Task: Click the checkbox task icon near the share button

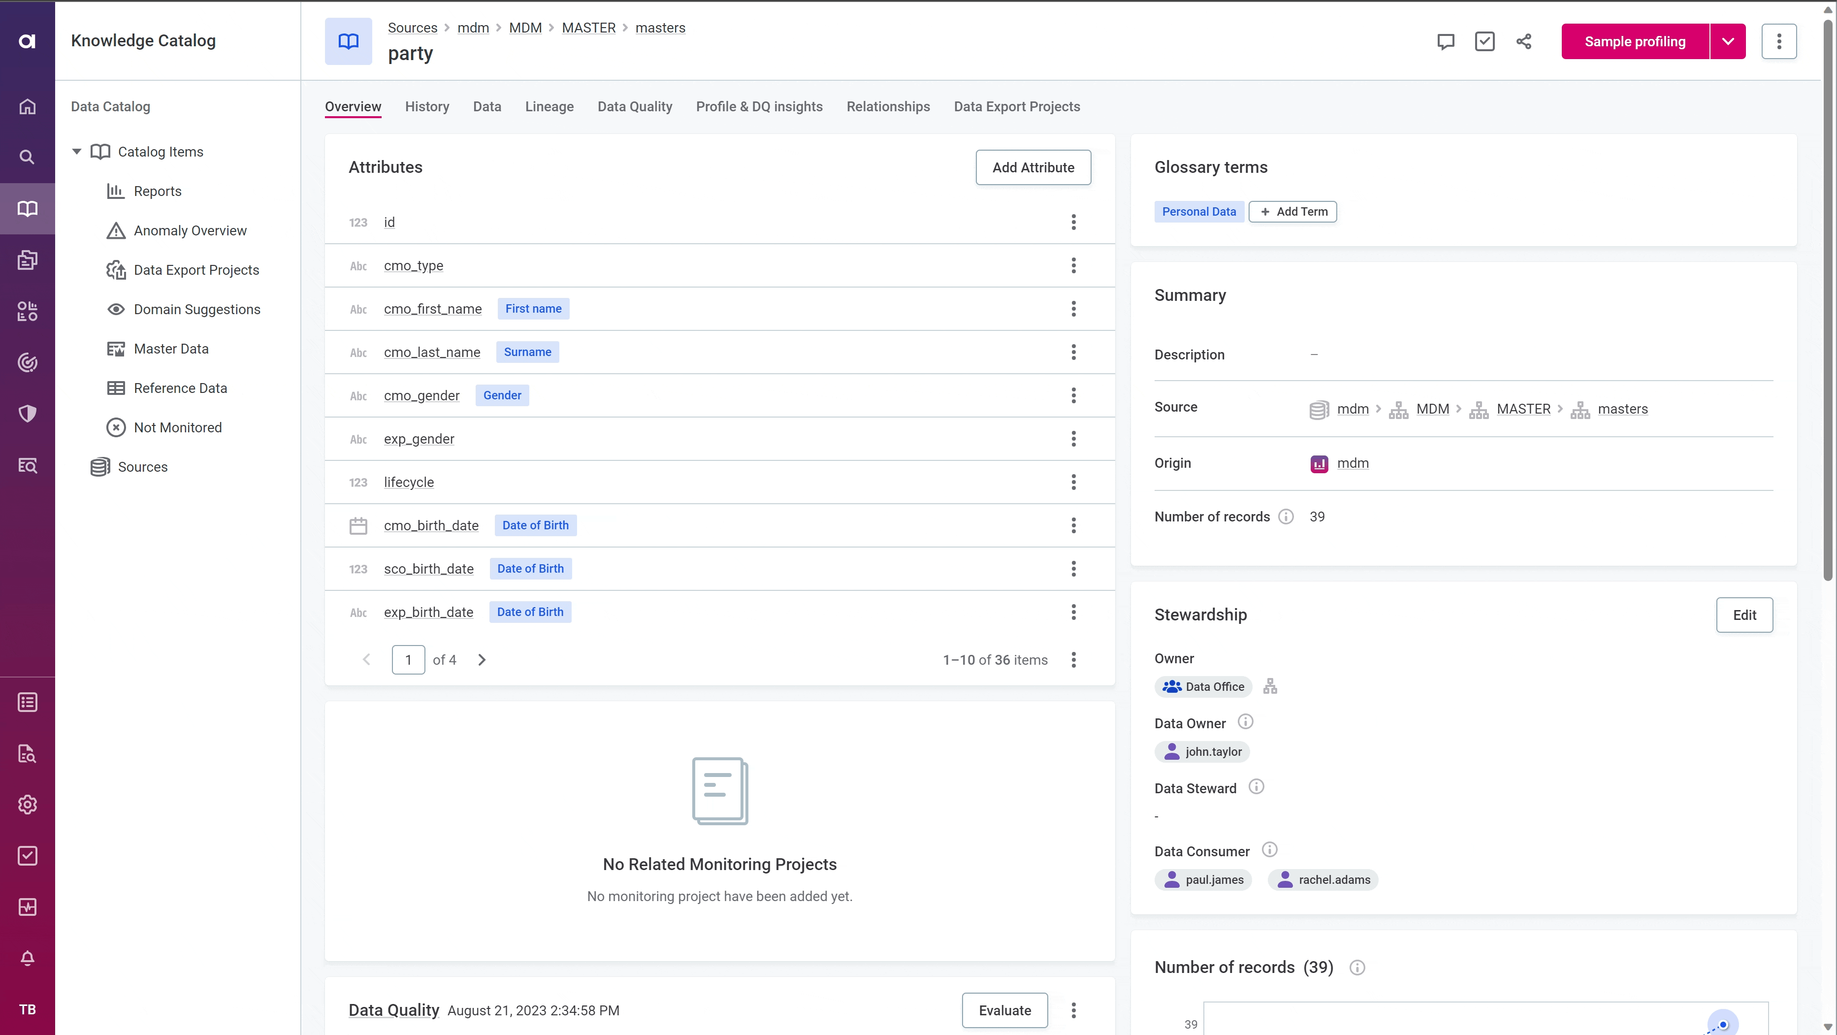Action: pos(1485,41)
